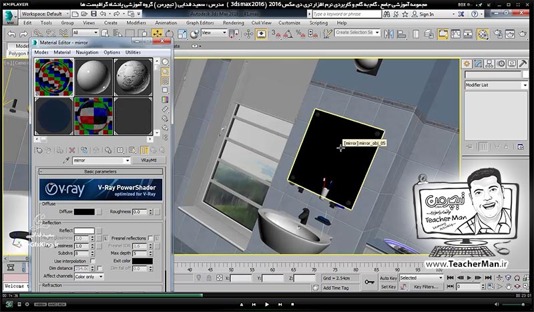Enable Fresnel reflections checkbox
This screenshot has width=534, height=312.
pos(150,238)
